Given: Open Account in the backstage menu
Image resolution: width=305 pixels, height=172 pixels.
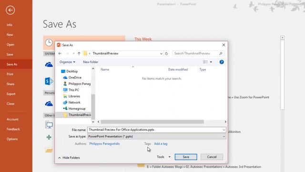Looking at the screenshot, I should 12,119.
